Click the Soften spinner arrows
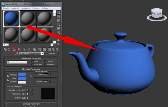168x107 pixels. (27, 98)
